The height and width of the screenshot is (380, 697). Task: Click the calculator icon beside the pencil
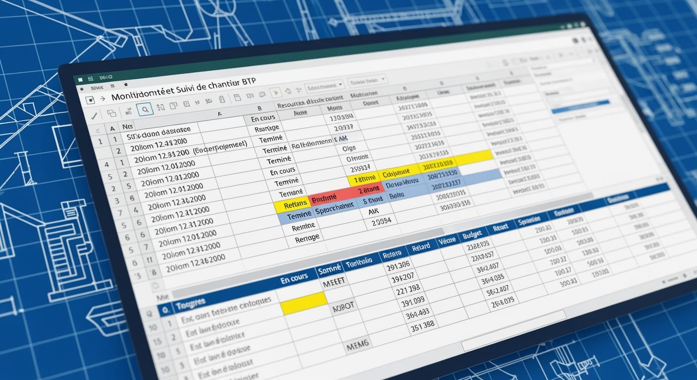point(129,110)
